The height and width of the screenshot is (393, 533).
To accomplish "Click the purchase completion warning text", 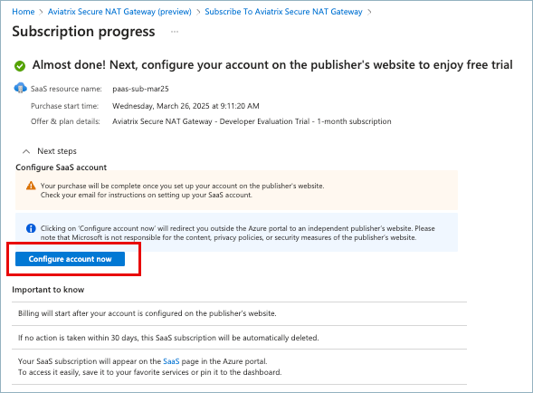I will 182,190.
